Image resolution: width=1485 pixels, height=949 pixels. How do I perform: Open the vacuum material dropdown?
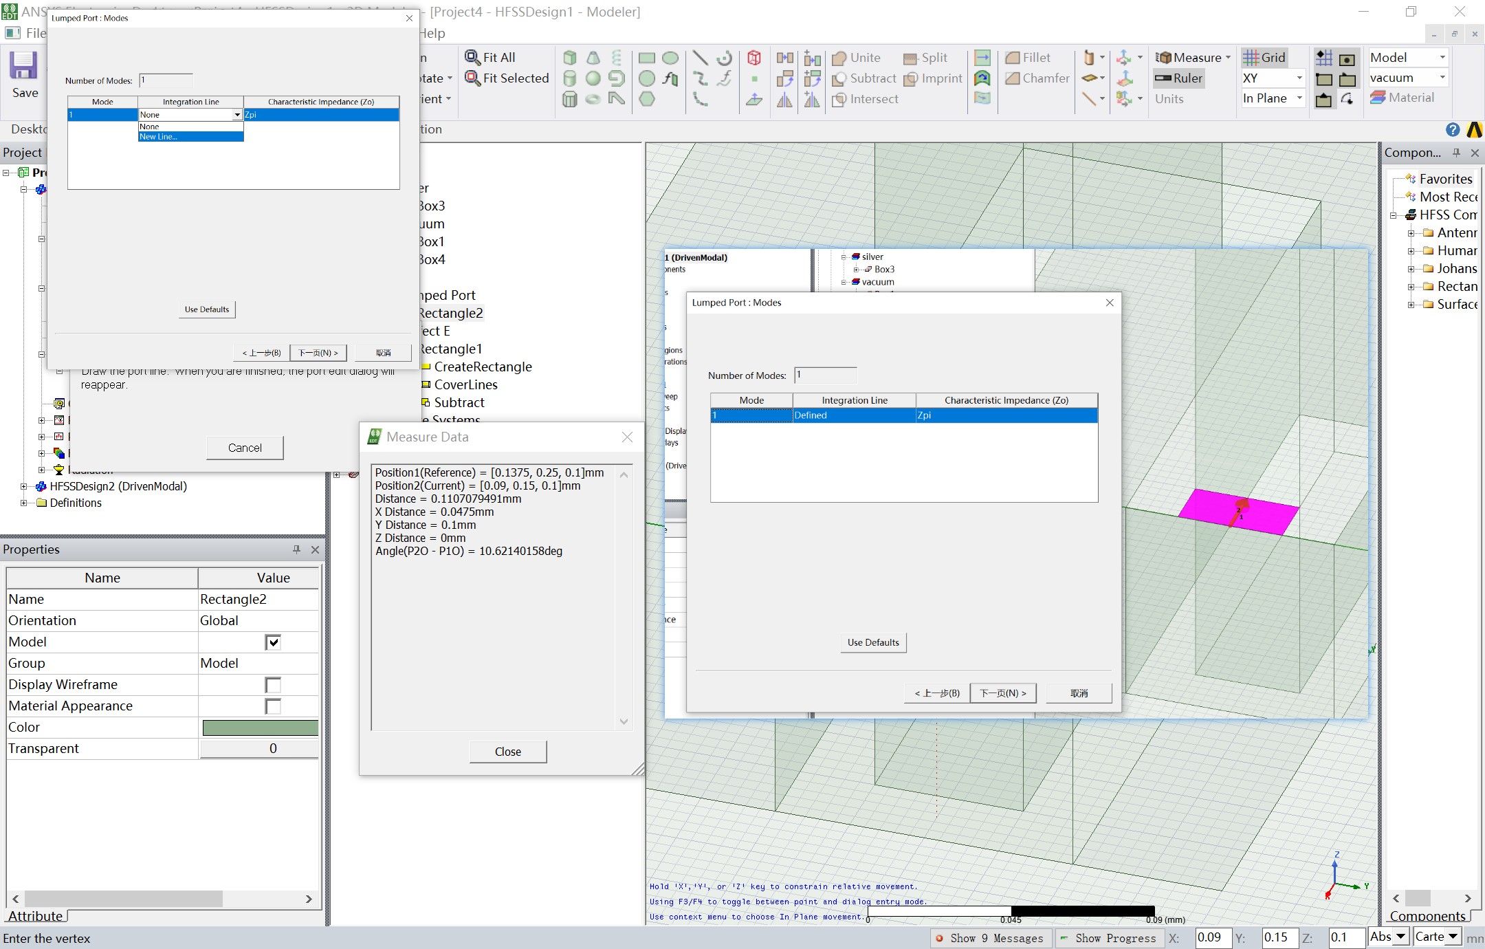(1442, 78)
